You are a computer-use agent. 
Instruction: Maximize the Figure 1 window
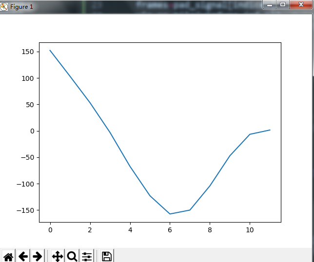[283, 4]
